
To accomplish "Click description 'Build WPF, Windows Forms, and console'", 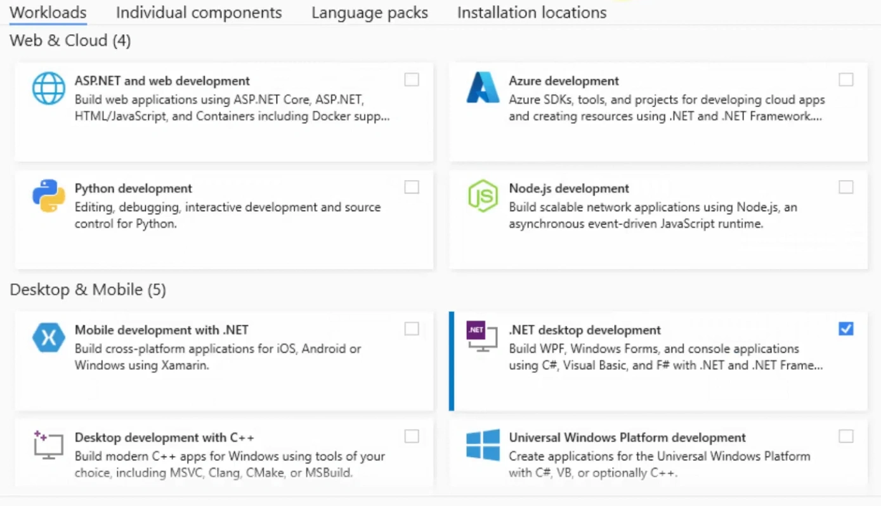I will point(666,357).
